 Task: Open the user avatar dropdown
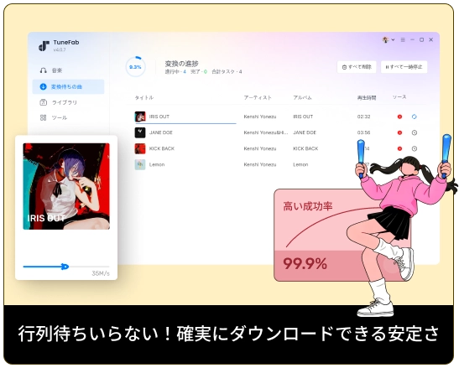click(389, 39)
